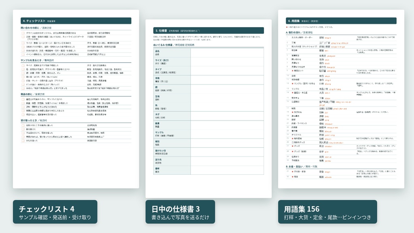
Task: Open the 用語集 page preview
Action: (x=341, y=99)
